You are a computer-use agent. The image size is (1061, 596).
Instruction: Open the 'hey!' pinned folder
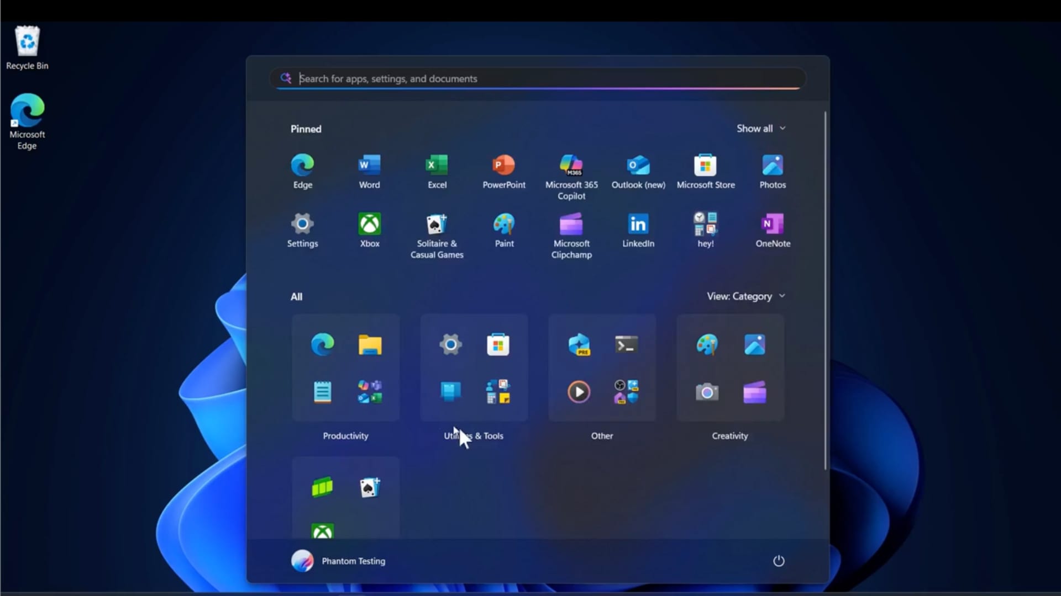click(x=706, y=231)
